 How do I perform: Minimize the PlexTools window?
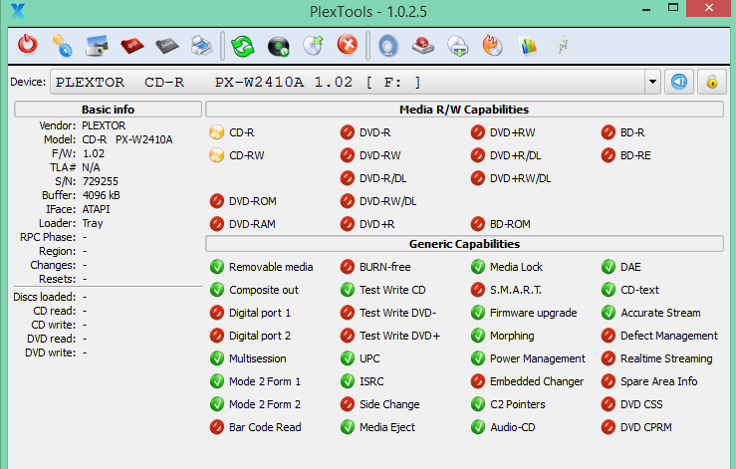(x=646, y=9)
